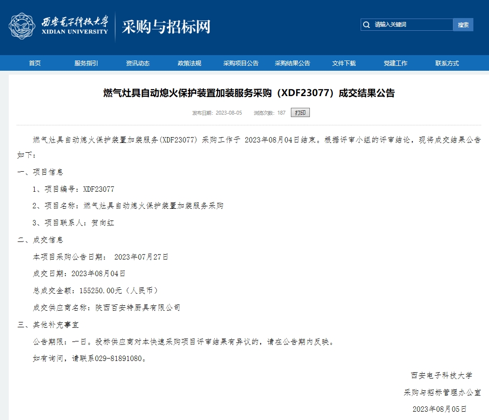Click the 采购与招标网 site title
This screenshot has height=420, width=489.
click(x=166, y=26)
